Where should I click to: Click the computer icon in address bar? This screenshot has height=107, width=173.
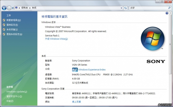16,8
